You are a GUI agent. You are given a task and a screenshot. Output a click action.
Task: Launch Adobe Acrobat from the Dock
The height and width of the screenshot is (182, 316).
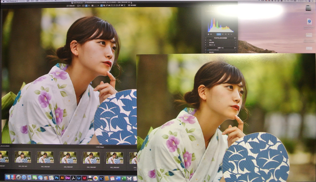pyautogui.click(x=73, y=178)
